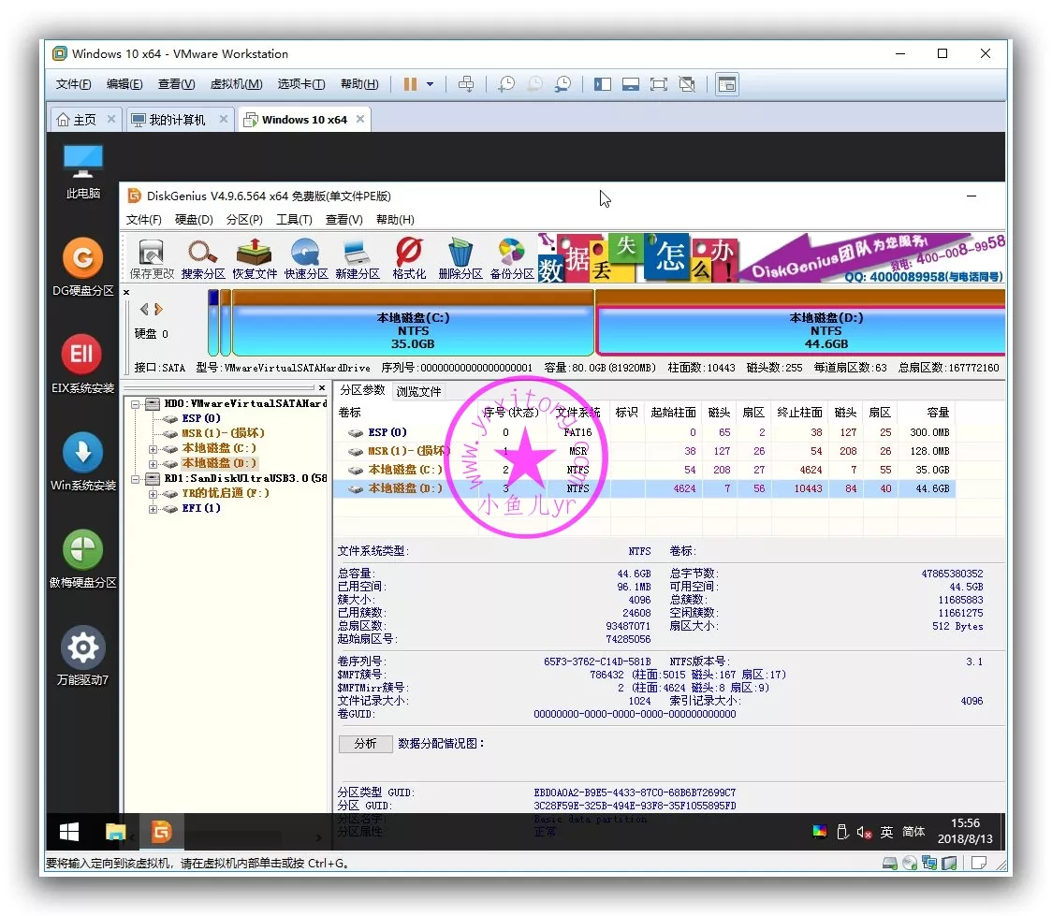Click VMware manage snapshots icon

click(563, 84)
